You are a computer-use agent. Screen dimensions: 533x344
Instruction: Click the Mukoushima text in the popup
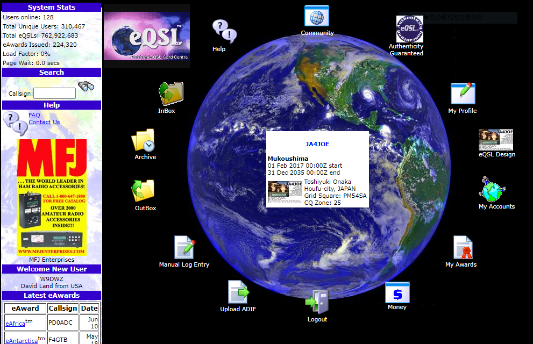coord(288,159)
